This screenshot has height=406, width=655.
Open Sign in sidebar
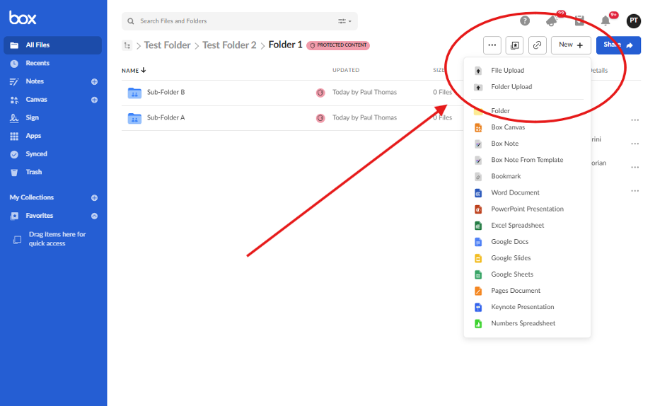pos(32,118)
